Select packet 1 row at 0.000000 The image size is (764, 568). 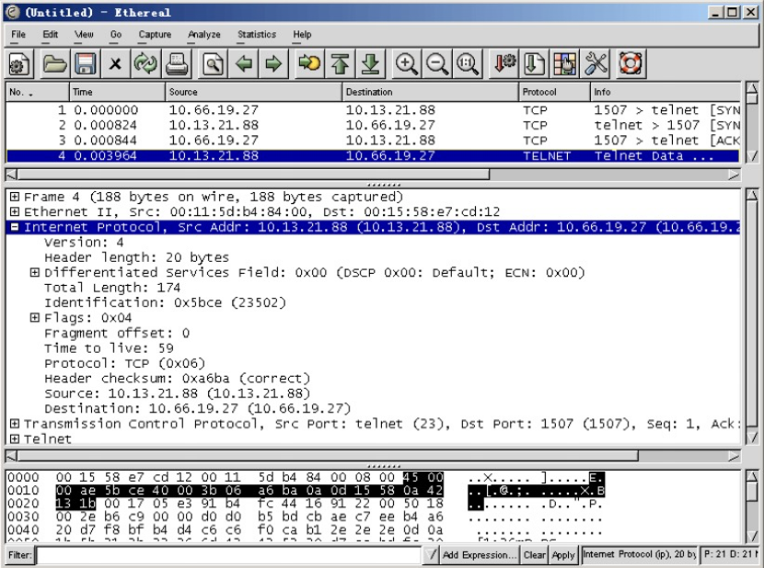click(373, 110)
